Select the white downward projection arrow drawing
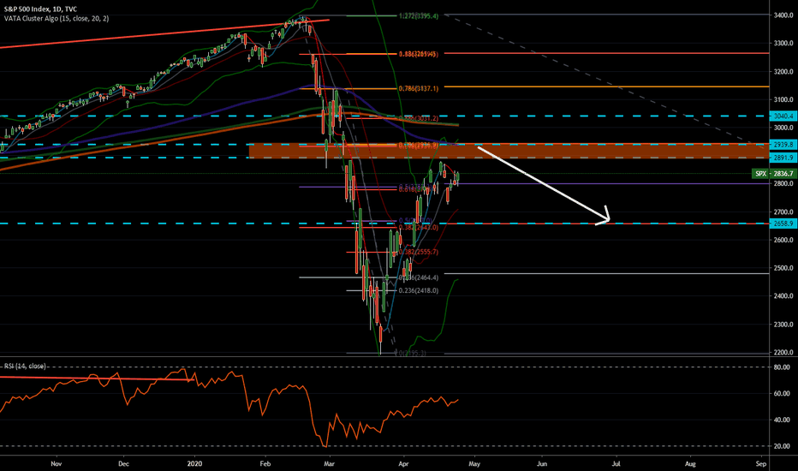The image size is (798, 471). (x=543, y=184)
